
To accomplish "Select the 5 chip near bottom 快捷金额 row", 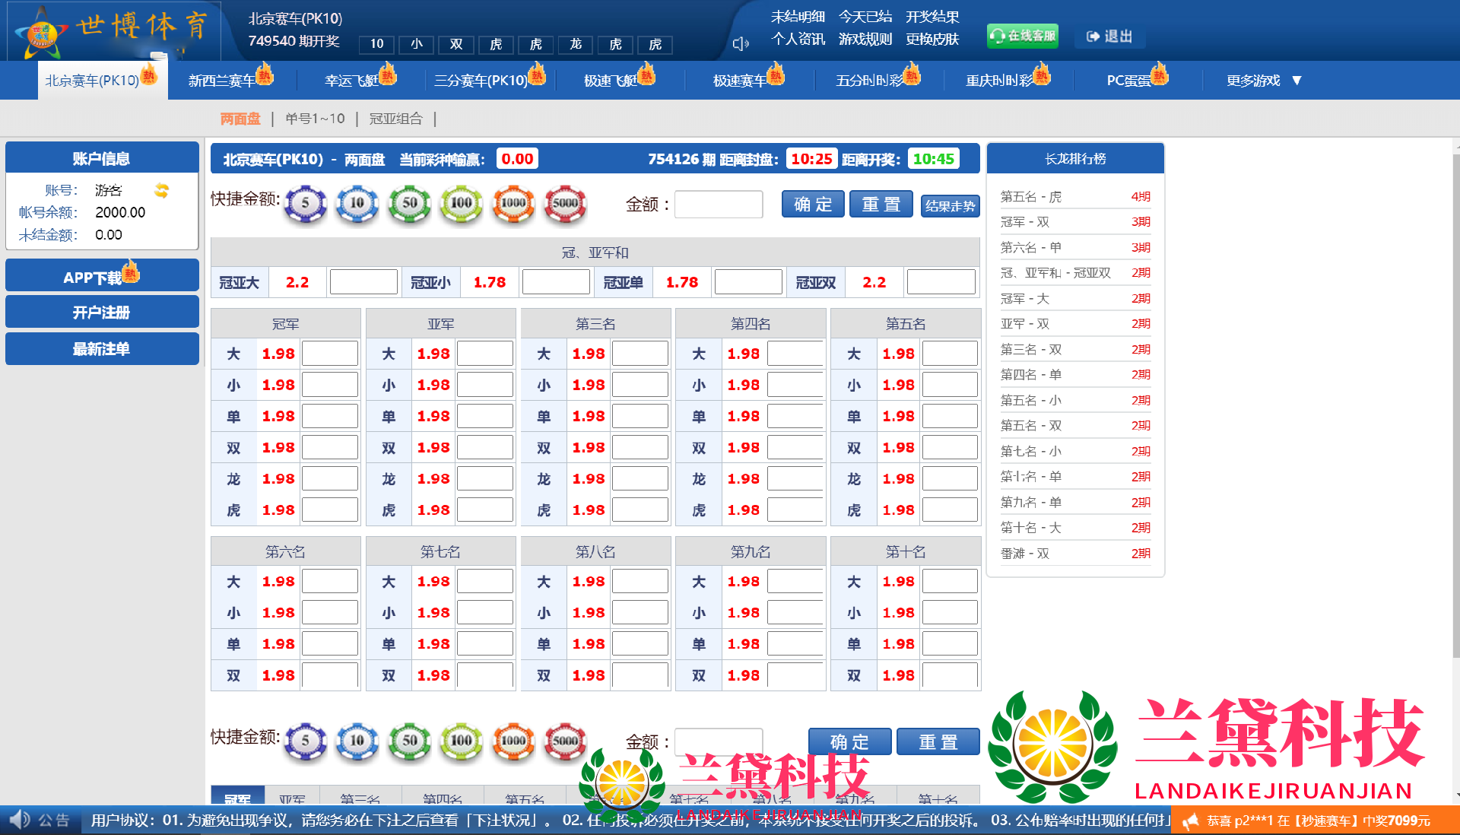I will (x=306, y=741).
